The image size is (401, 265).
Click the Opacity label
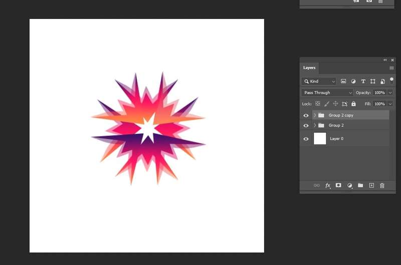click(363, 92)
